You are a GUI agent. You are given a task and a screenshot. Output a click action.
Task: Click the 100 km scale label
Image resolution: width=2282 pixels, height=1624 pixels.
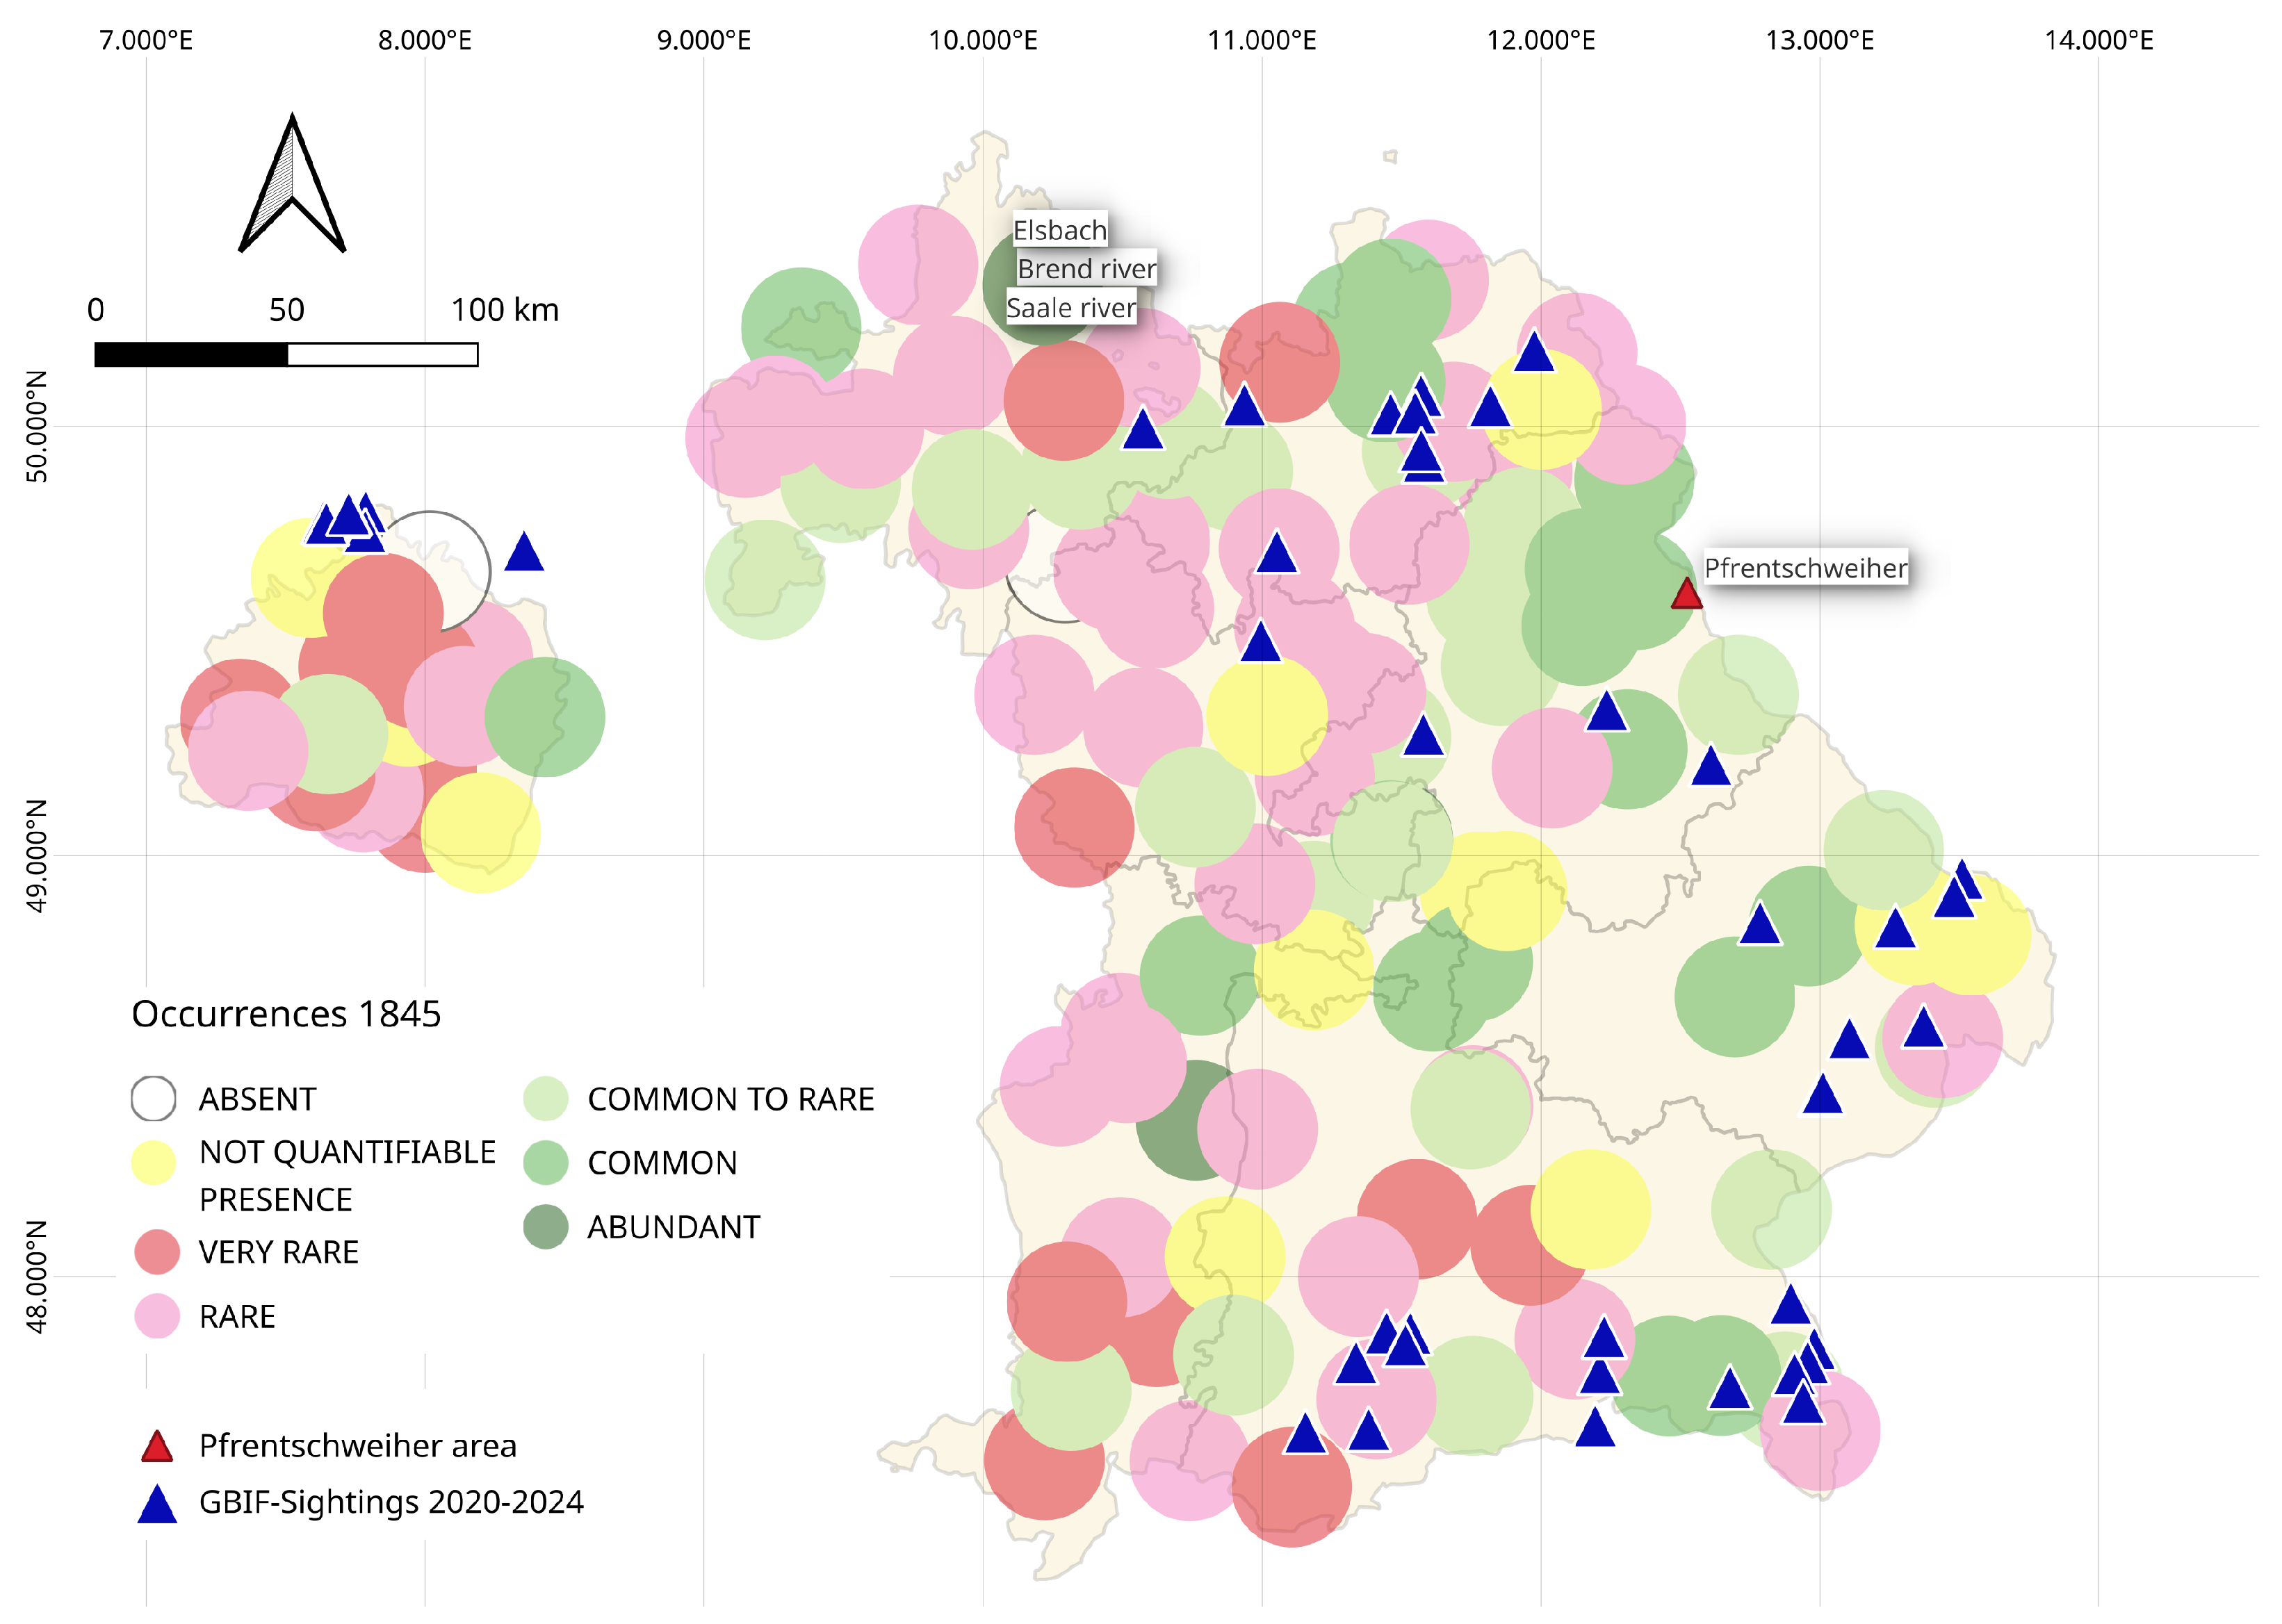(x=505, y=310)
